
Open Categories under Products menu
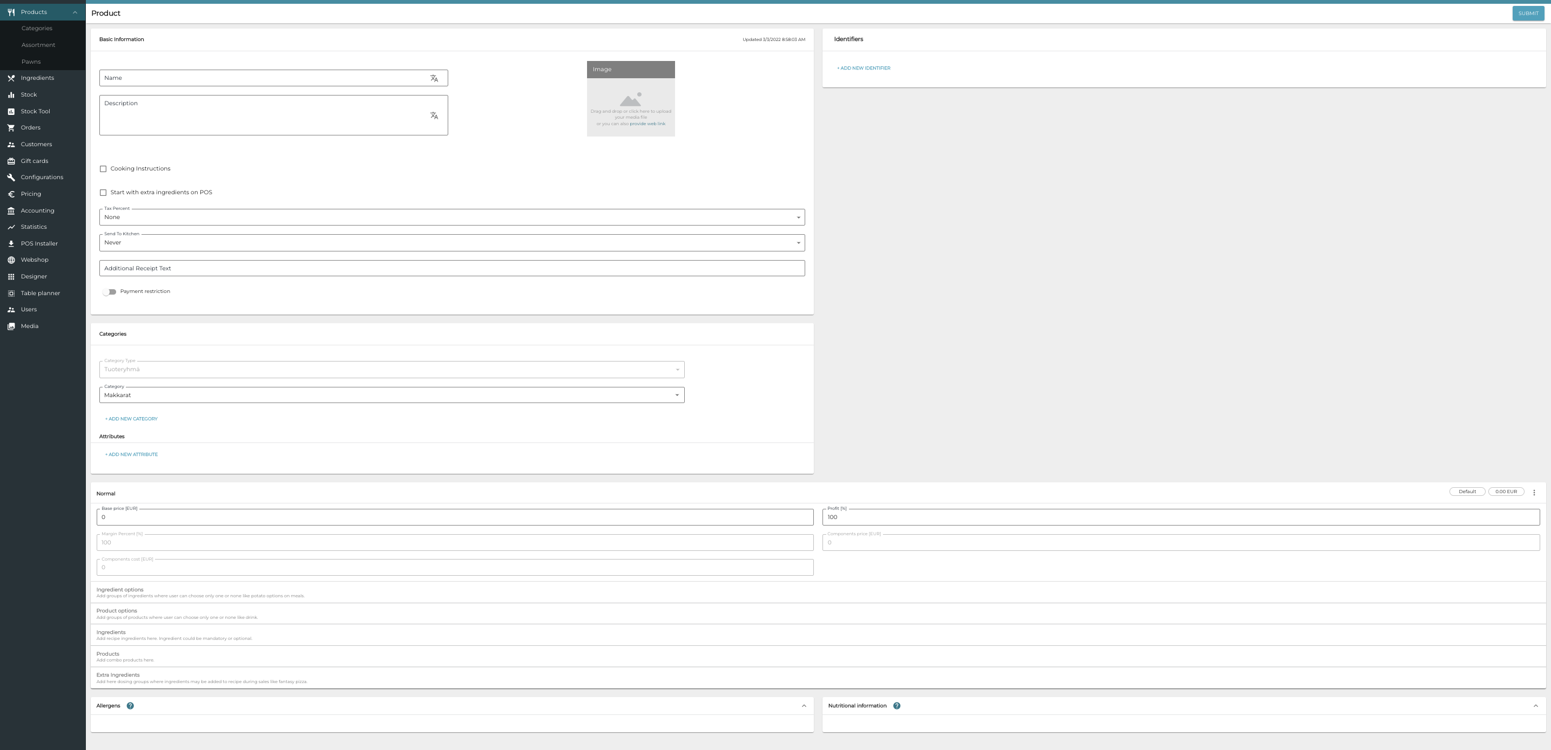click(x=37, y=28)
